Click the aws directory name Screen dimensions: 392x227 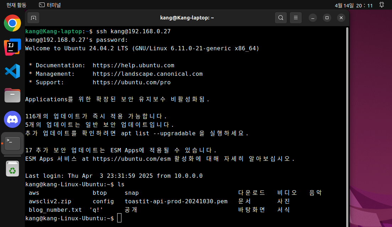[34, 193]
